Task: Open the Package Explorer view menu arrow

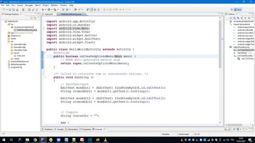Action: pyautogui.click(x=39, y=18)
